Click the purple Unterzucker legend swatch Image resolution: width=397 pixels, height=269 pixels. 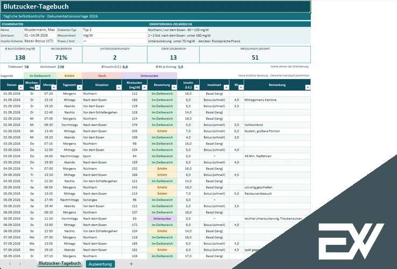(150, 76)
